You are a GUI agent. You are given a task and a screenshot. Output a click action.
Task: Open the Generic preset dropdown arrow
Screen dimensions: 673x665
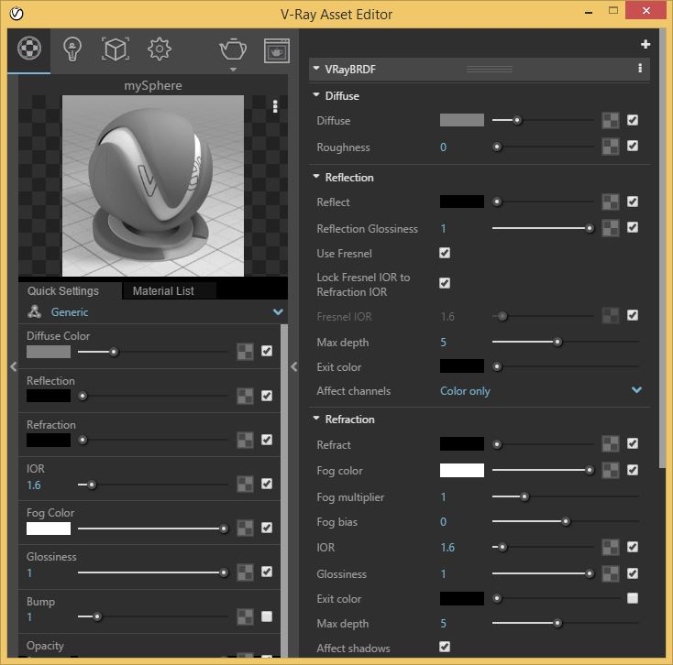pos(278,311)
